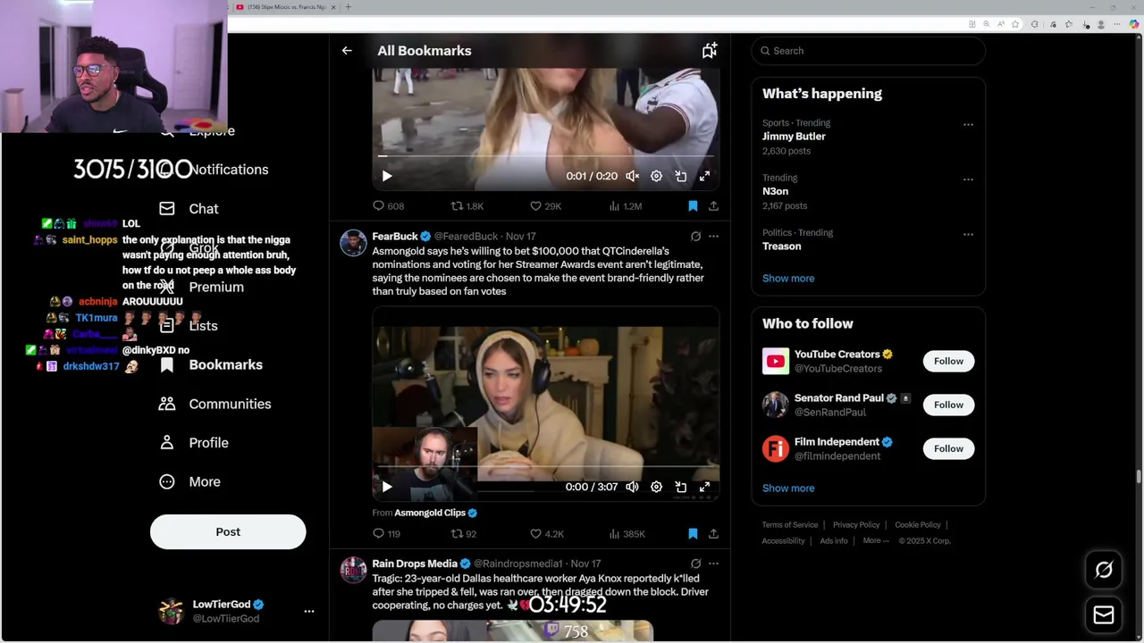Screen dimensions: 1144x643
Task: Open Rain Drops Media profile avatar
Action: point(353,570)
